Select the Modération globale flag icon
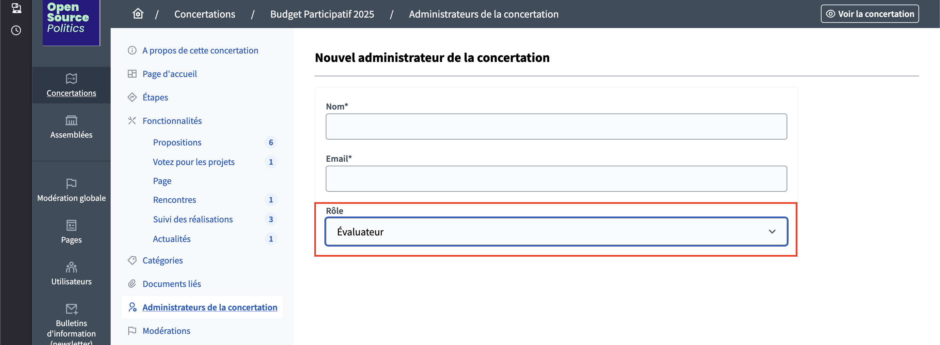The height and width of the screenshot is (345, 940). [71, 184]
